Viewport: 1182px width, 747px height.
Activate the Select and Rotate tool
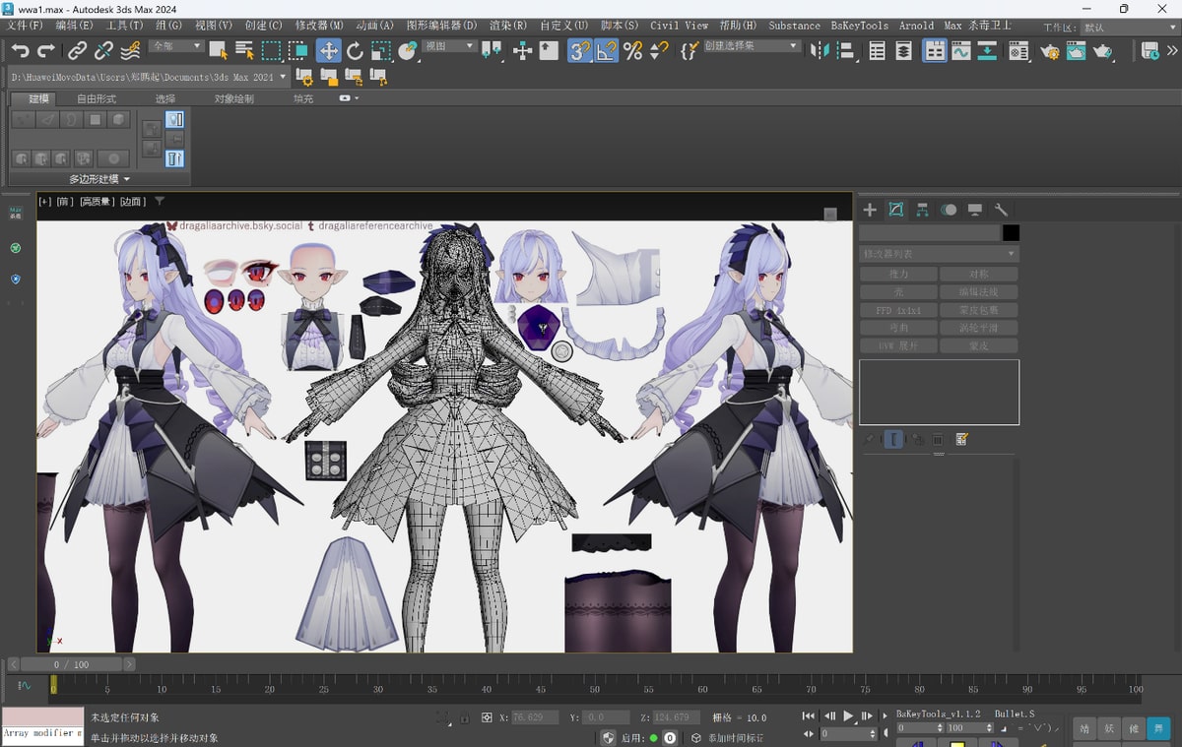coord(356,50)
